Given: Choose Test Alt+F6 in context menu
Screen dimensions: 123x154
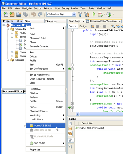Looking at the screenshot, I should pyautogui.click(x=46, y=65).
